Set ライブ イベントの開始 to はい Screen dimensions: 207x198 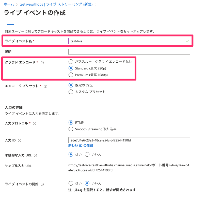[x=71, y=183]
